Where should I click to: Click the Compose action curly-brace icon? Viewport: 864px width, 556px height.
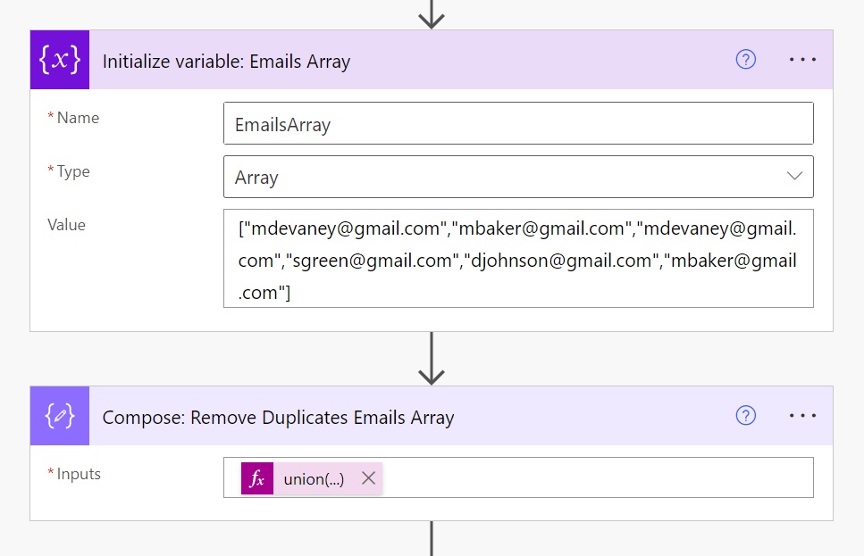[x=60, y=416]
